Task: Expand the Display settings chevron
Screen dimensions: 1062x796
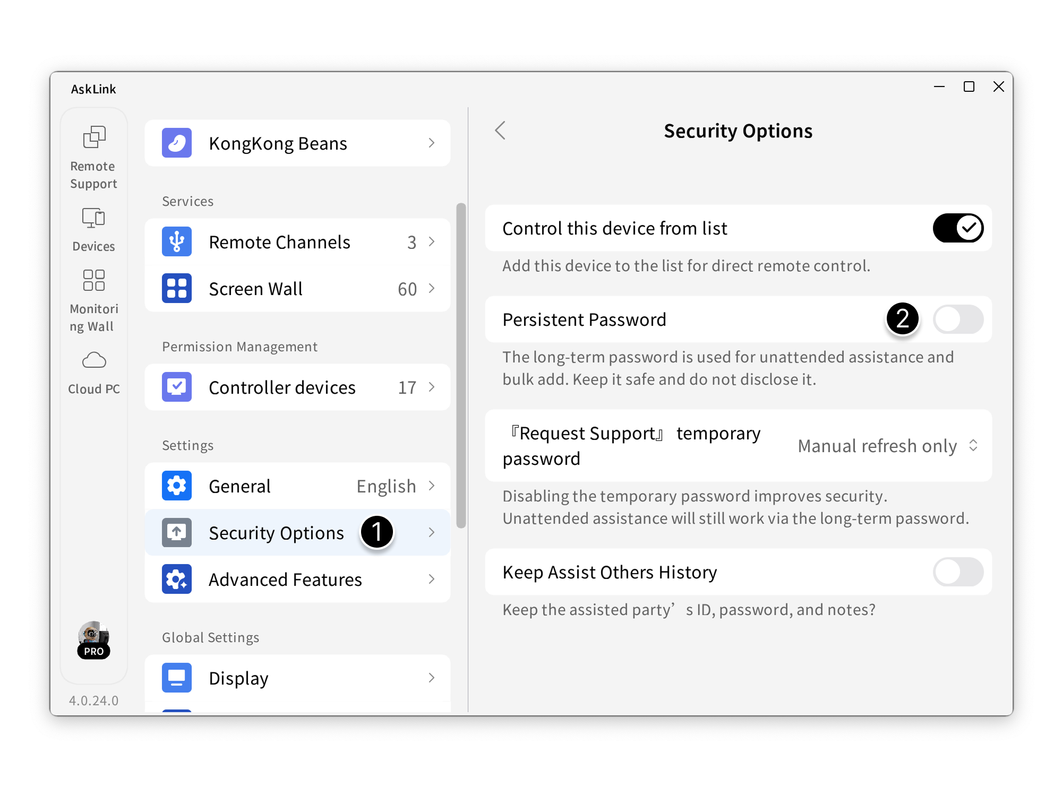Action: (x=432, y=678)
